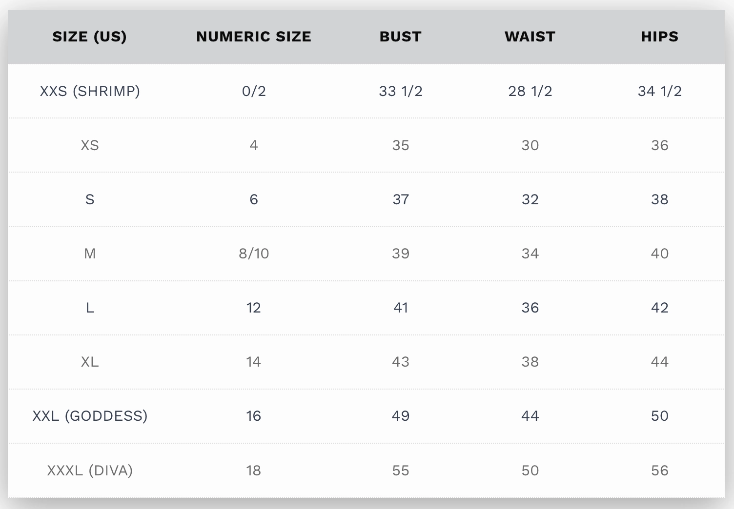Select the XXL (GODDESS) size label

(x=90, y=416)
